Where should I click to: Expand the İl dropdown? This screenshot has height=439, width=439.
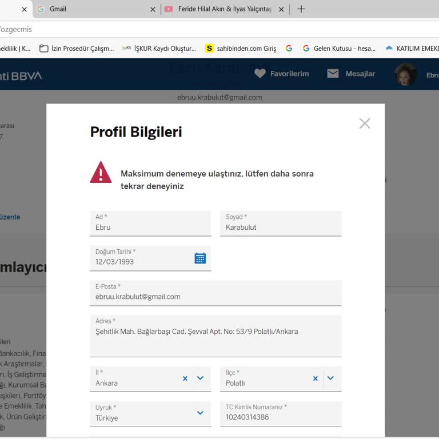coord(200,378)
